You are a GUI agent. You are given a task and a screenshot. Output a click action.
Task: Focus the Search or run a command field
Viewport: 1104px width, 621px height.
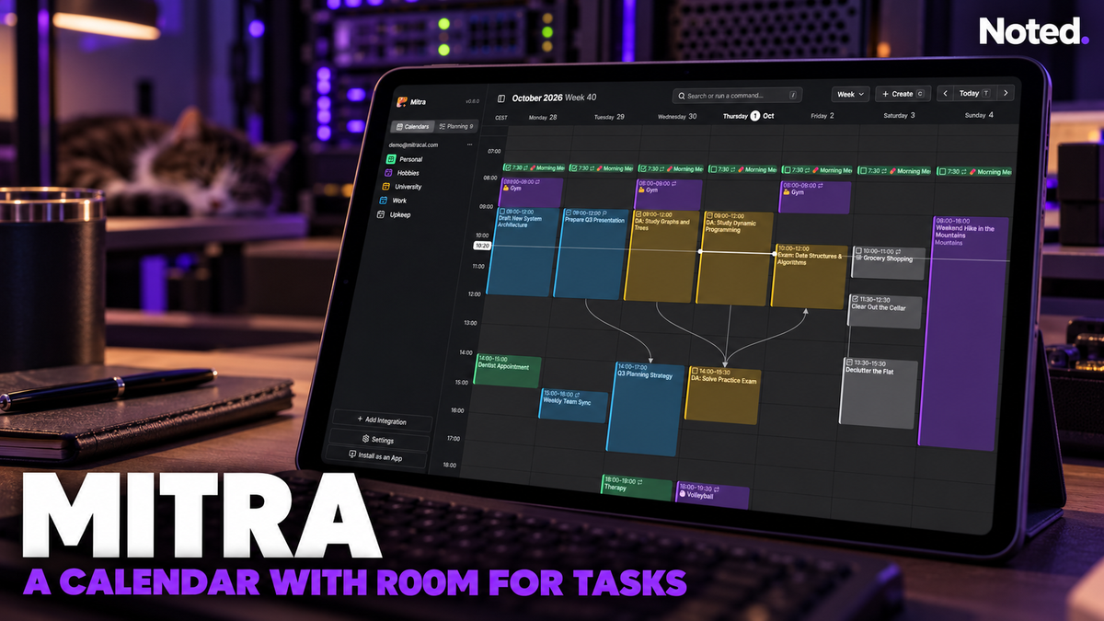737,95
